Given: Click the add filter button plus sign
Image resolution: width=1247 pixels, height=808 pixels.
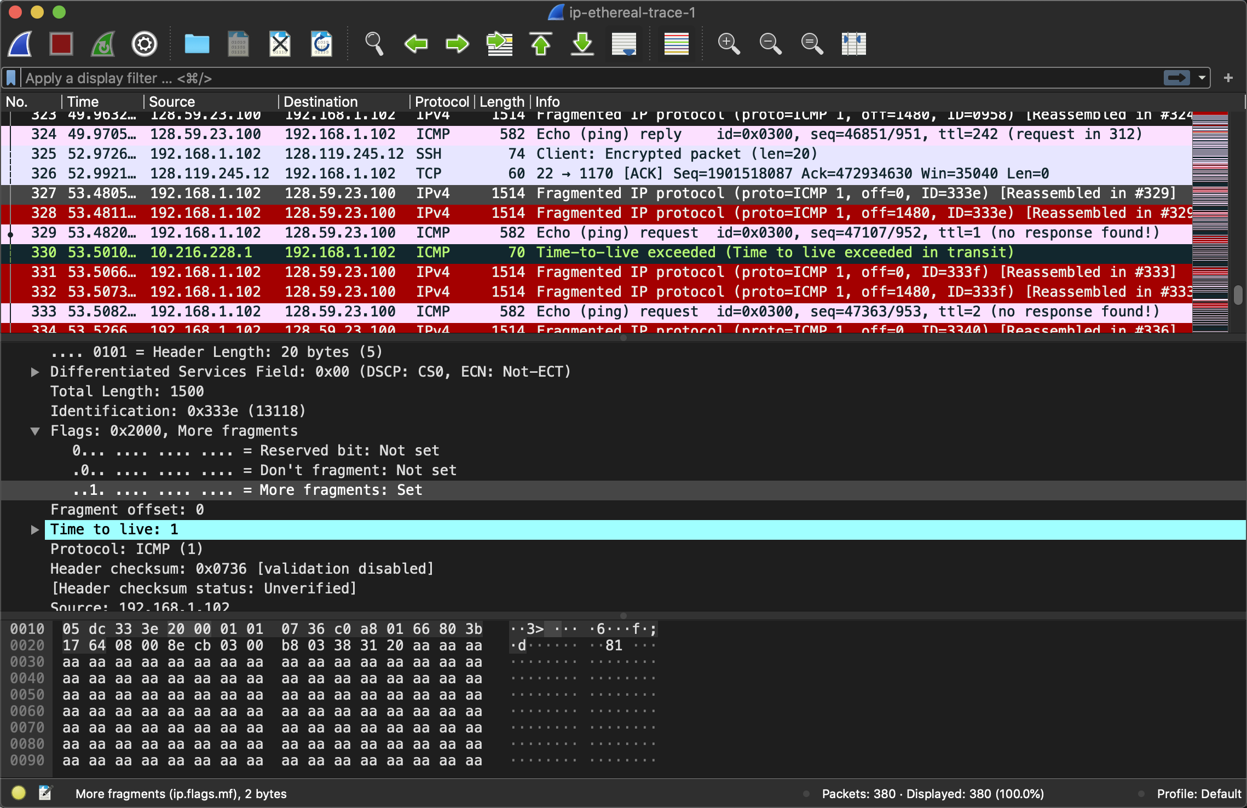Looking at the screenshot, I should (1228, 78).
